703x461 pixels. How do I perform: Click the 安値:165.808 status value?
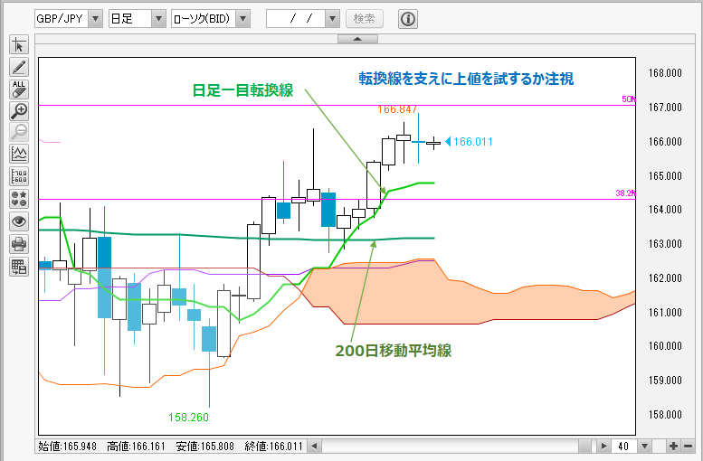[x=204, y=447]
